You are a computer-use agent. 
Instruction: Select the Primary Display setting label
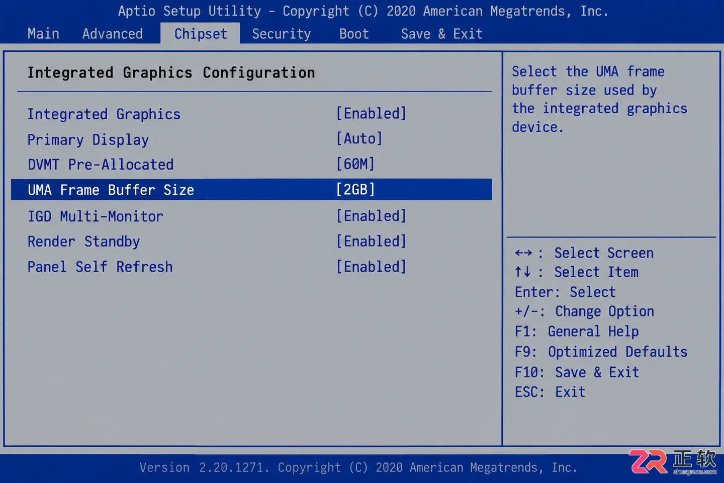[x=88, y=140]
